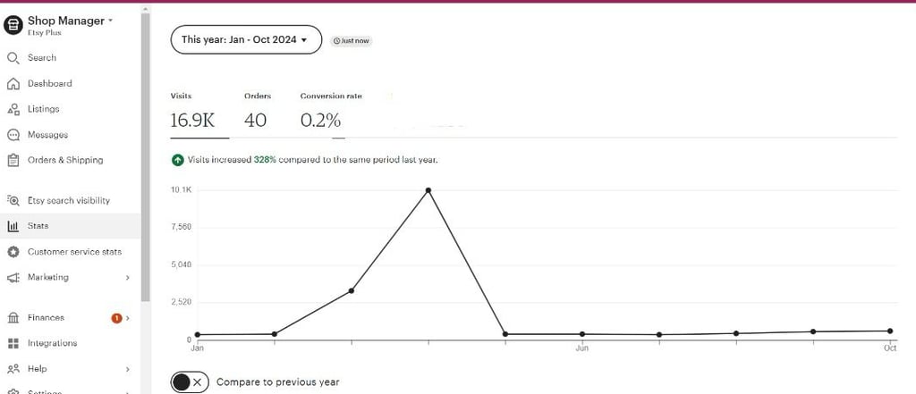Click the Integrations grid icon
Screen dimensions: 916x394
(13, 343)
